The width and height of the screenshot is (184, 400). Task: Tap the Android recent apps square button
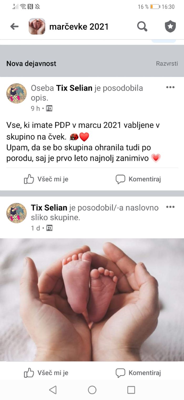131,390
